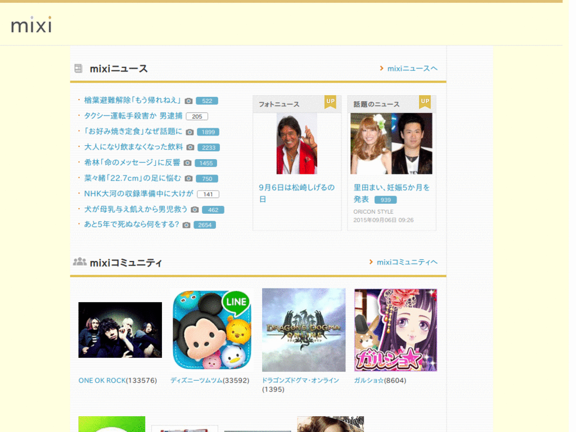Image resolution: width=576 pixels, height=432 pixels.
Task: Open news 楢葉避難解除「もう帰れねえ」
Action: click(x=132, y=100)
